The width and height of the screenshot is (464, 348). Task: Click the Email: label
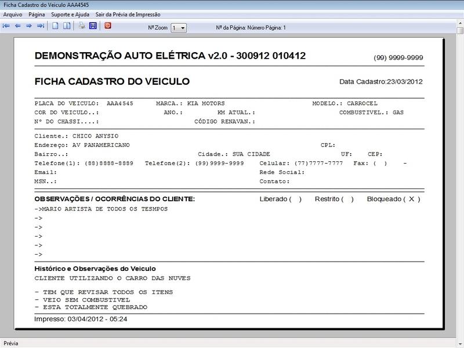click(46, 172)
